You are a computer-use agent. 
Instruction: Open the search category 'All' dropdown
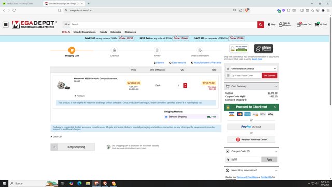click(x=67, y=24)
